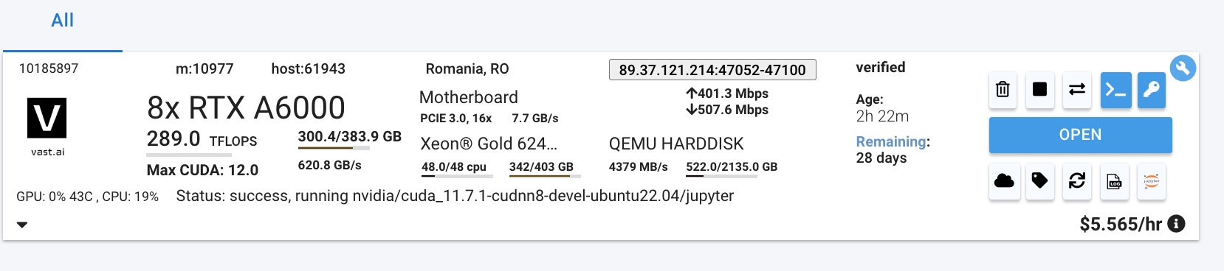Click the SSH key icon
This screenshot has height=271, width=1224.
pos(1152,90)
